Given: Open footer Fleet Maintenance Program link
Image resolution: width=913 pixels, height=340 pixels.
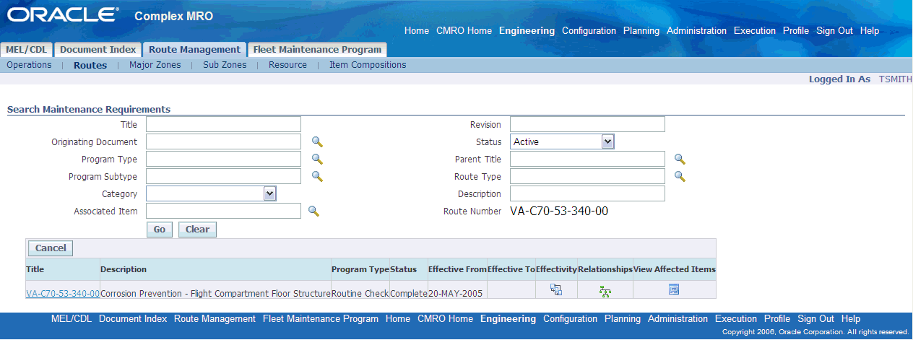Looking at the screenshot, I should tap(321, 318).
